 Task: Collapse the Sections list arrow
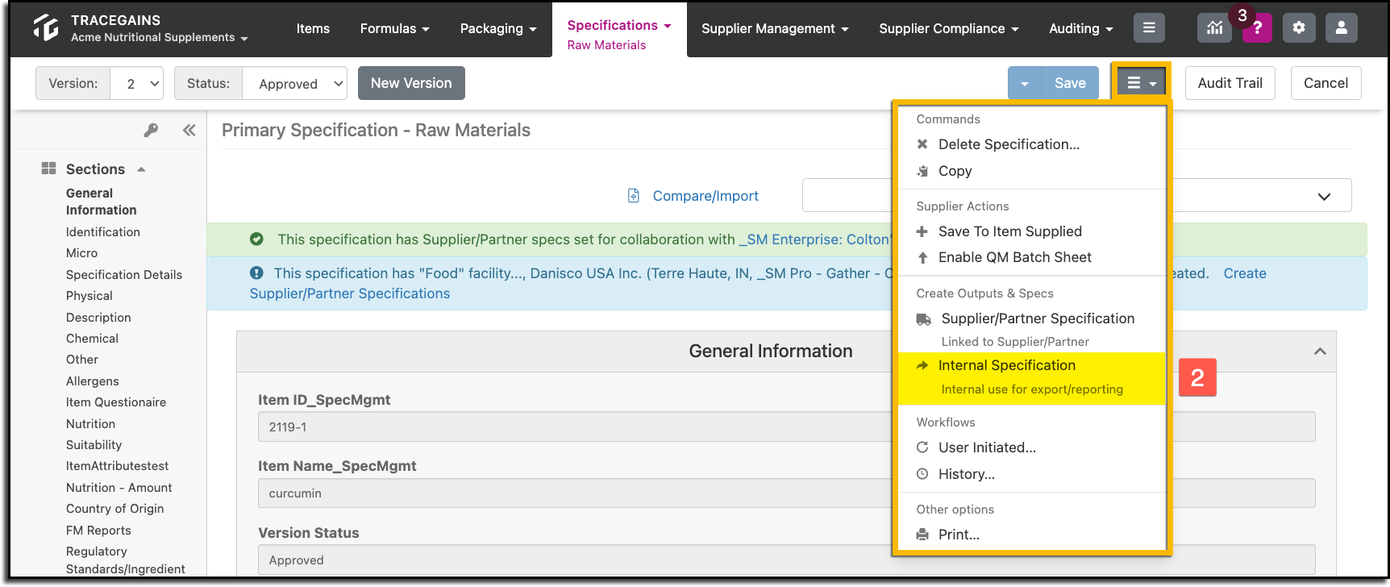(x=141, y=169)
